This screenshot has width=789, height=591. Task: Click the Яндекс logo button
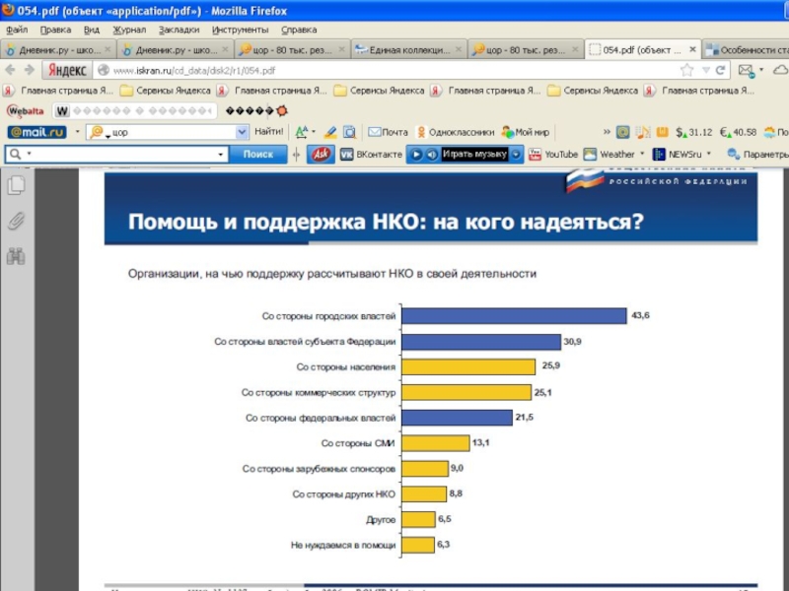[x=67, y=70]
